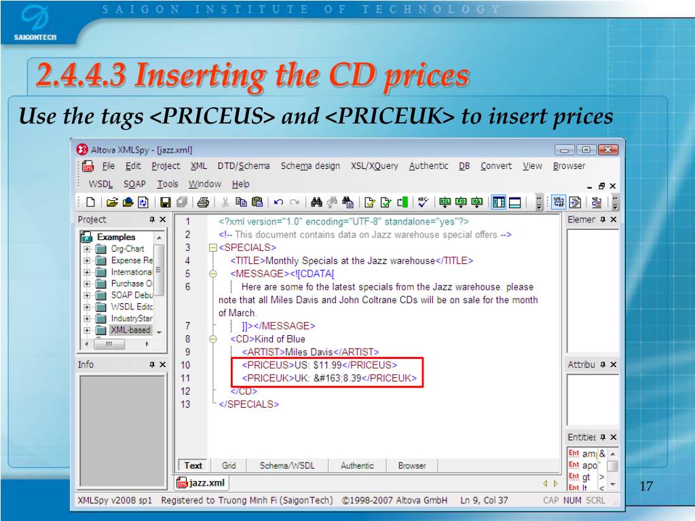Click the Project tree horizontal scrollbar
Screen dimensions: 695x521
click(x=117, y=344)
